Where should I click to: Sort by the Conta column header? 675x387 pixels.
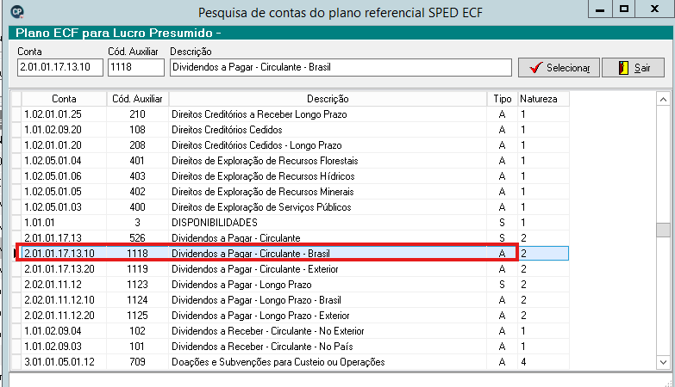tap(64, 99)
